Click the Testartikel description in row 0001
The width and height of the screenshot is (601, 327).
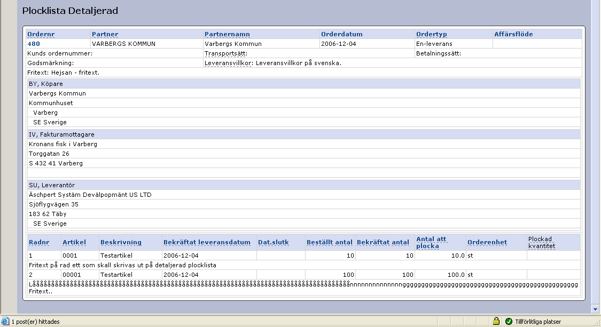click(x=116, y=256)
